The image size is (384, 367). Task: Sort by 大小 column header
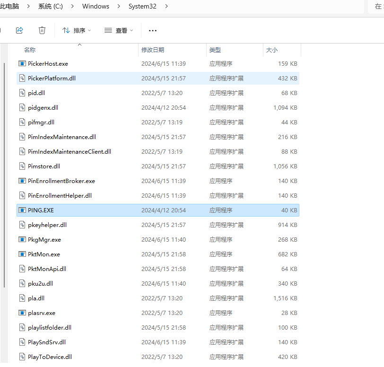[x=272, y=50]
